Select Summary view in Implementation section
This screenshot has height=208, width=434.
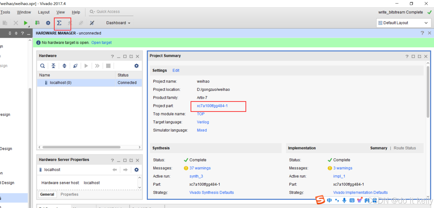pyautogui.click(x=379, y=148)
